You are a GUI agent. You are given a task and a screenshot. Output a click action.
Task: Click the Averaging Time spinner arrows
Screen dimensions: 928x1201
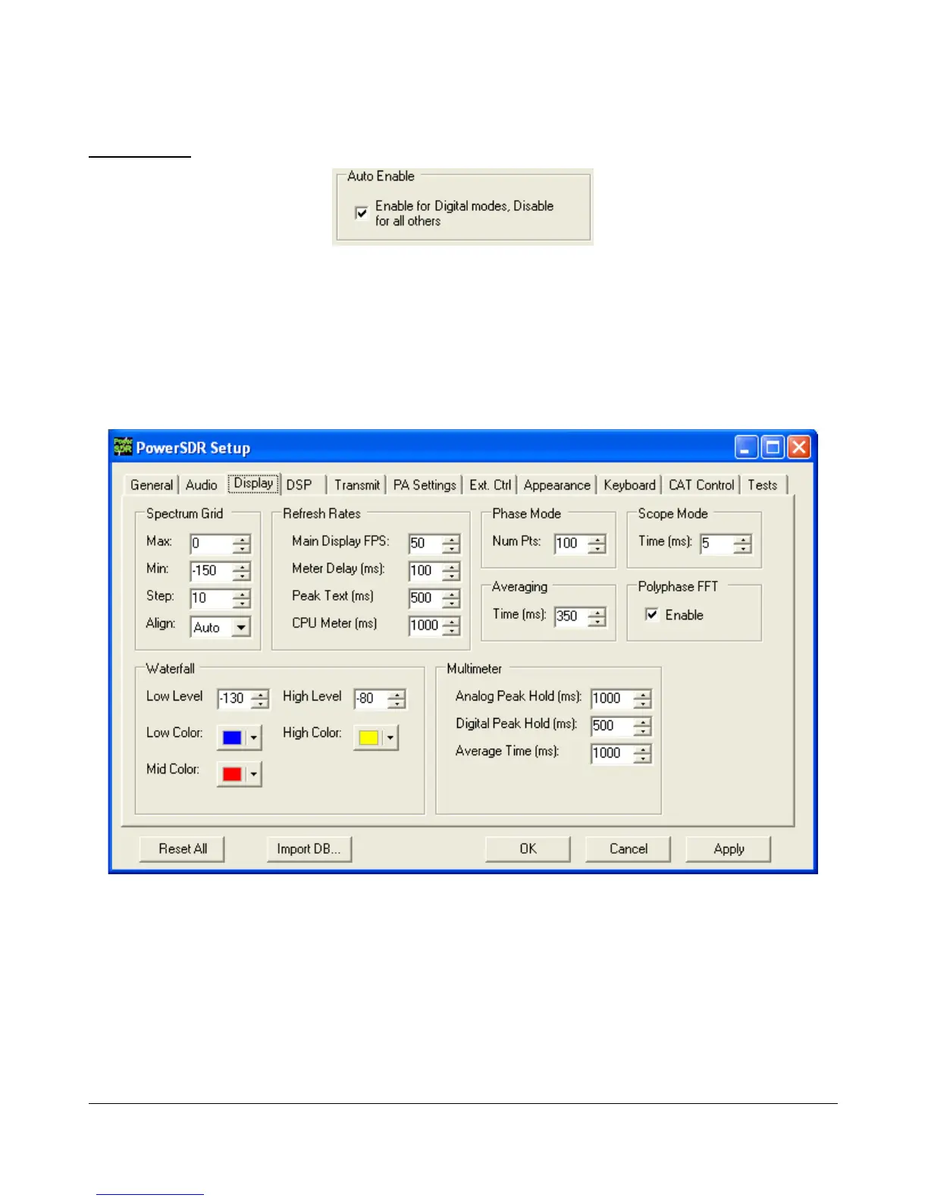point(597,616)
